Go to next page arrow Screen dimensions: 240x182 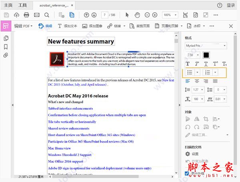point(94,15)
